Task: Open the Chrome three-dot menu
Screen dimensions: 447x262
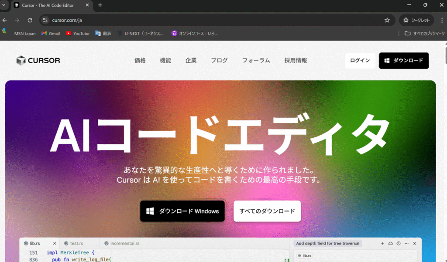Action: (x=442, y=20)
